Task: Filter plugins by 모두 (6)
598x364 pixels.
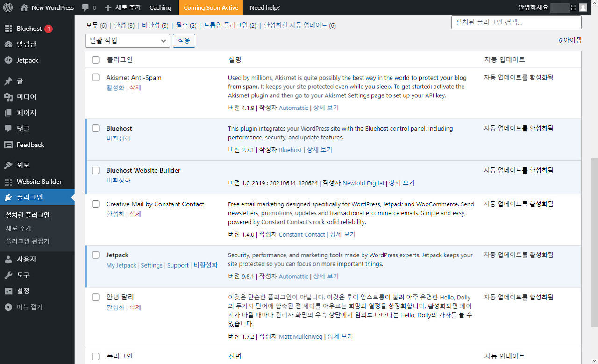Action: [x=97, y=25]
